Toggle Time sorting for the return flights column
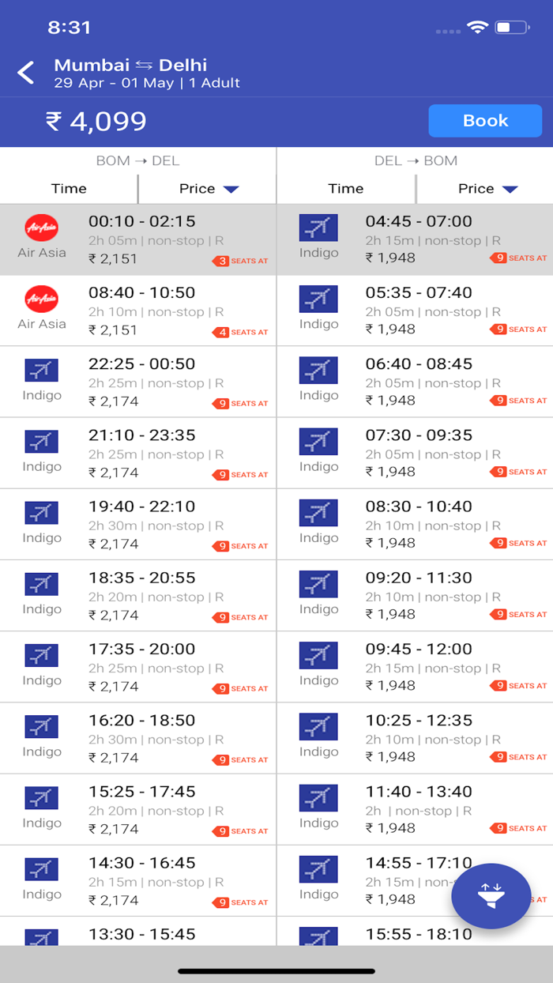The image size is (553, 983). click(x=346, y=189)
